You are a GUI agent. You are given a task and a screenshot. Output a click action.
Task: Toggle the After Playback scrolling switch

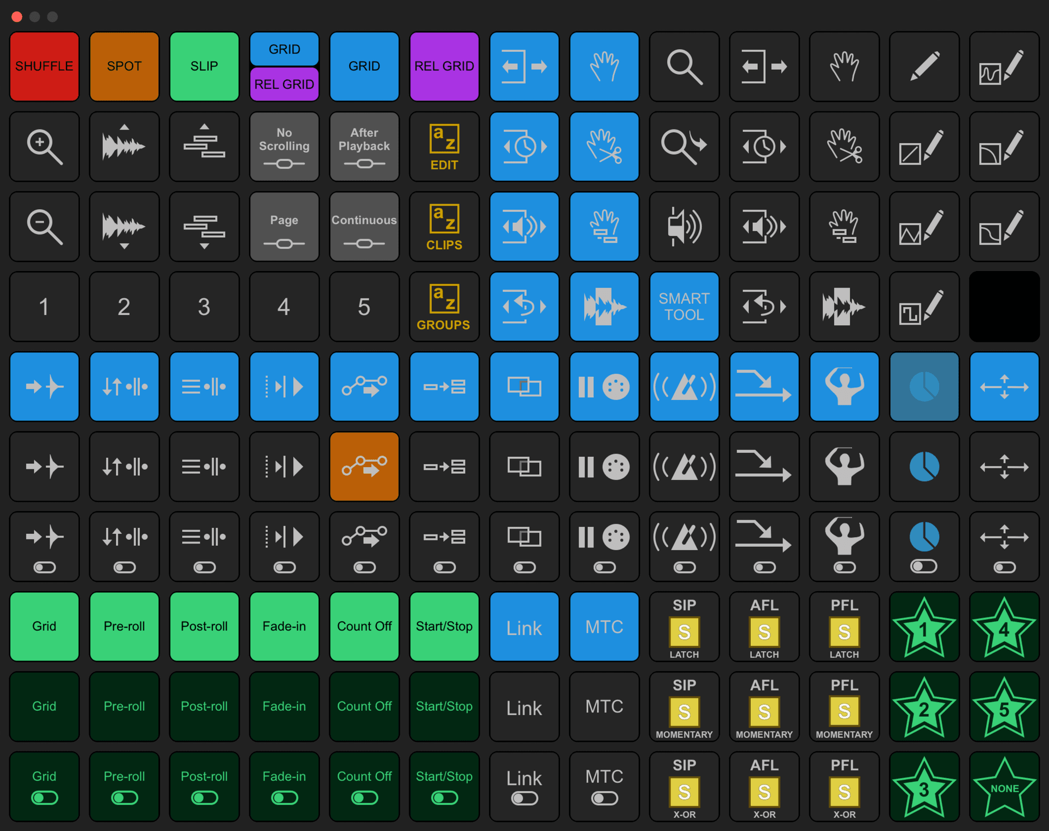tap(364, 146)
